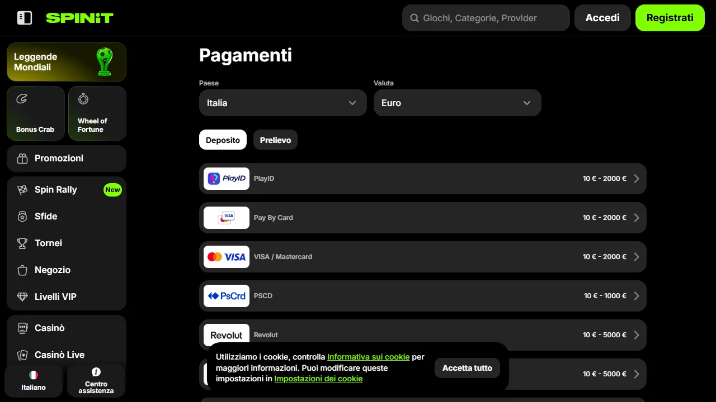Screen dimensions: 716x402
Task: Open the Leggende Mondiali trophy banner
Action: pyautogui.click(x=67, y=62)
